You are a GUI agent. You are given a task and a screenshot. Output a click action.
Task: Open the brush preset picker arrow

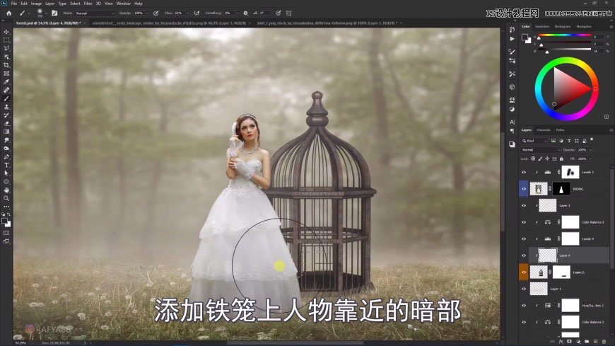(46, 13)
